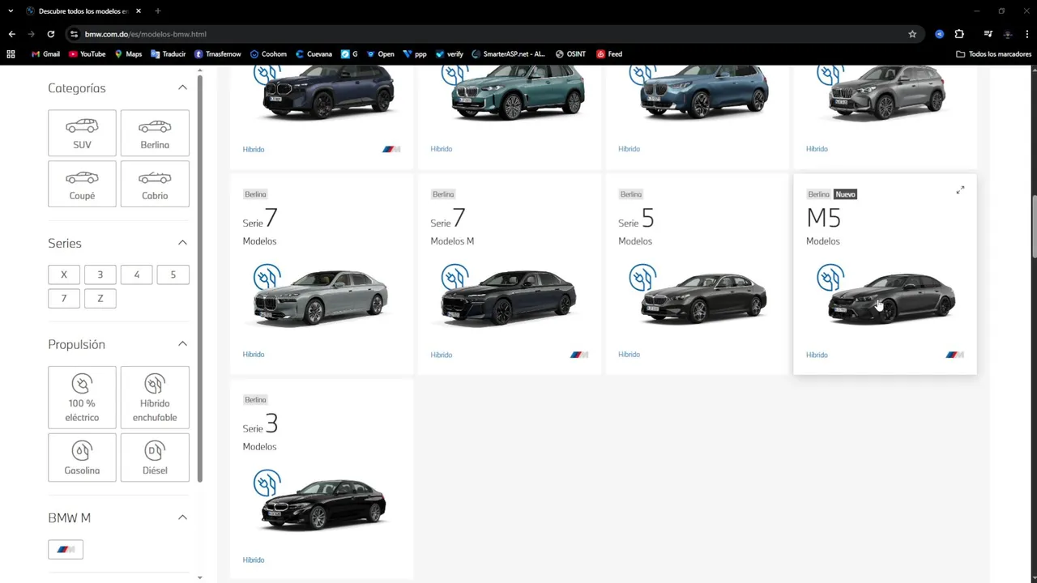Open the Gmail bookmark

(x=45, y=54)
